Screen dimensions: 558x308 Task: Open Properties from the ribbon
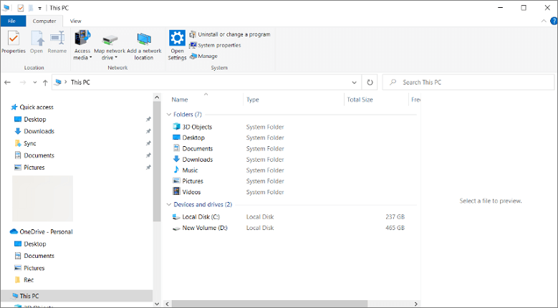[x=14, y=42]
